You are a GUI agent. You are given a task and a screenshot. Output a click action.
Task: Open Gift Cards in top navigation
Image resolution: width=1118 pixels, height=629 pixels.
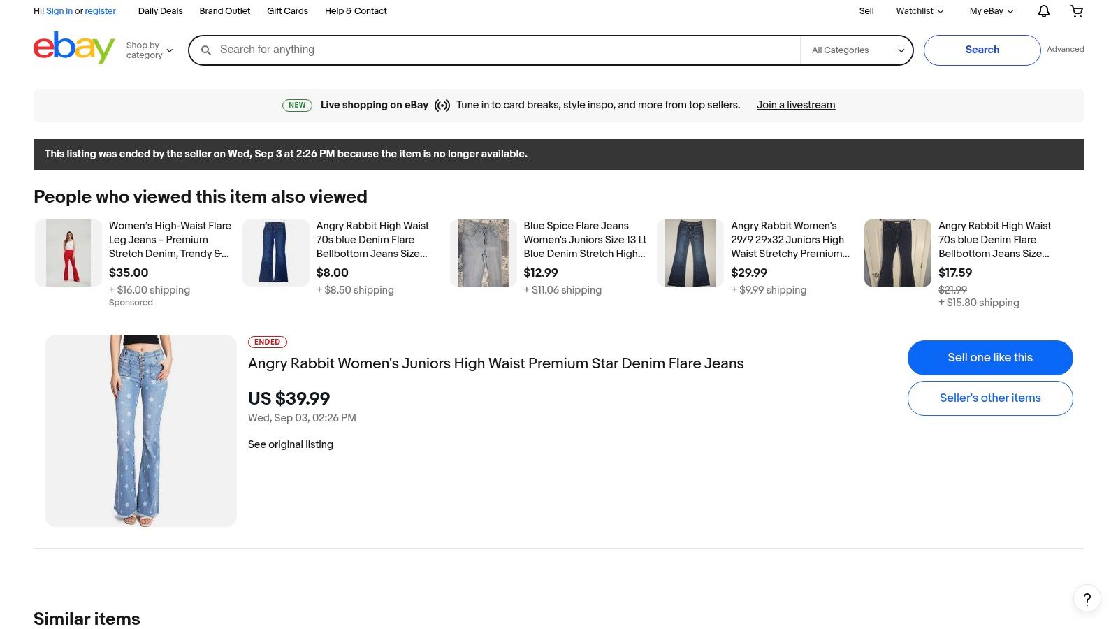coord(287,11)
